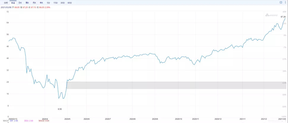Viewport: 288px width, 123px height.
Task: Select the 30分 interval tab
Action: pyautogui.click(x=63, y=3)
